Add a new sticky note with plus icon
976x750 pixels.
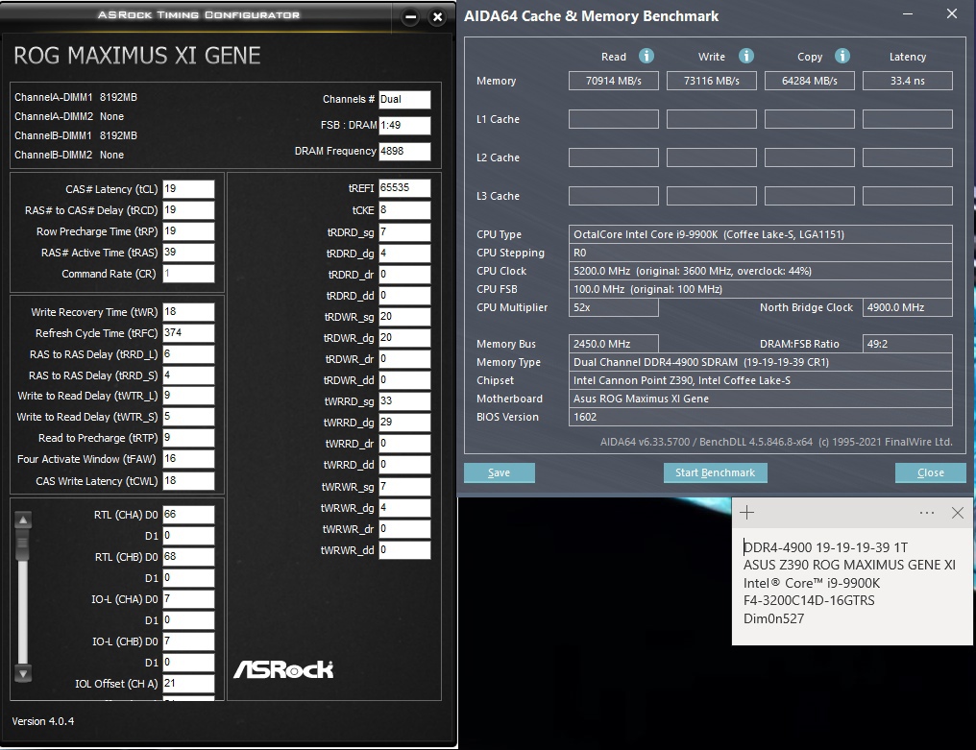tap(747, 512)
